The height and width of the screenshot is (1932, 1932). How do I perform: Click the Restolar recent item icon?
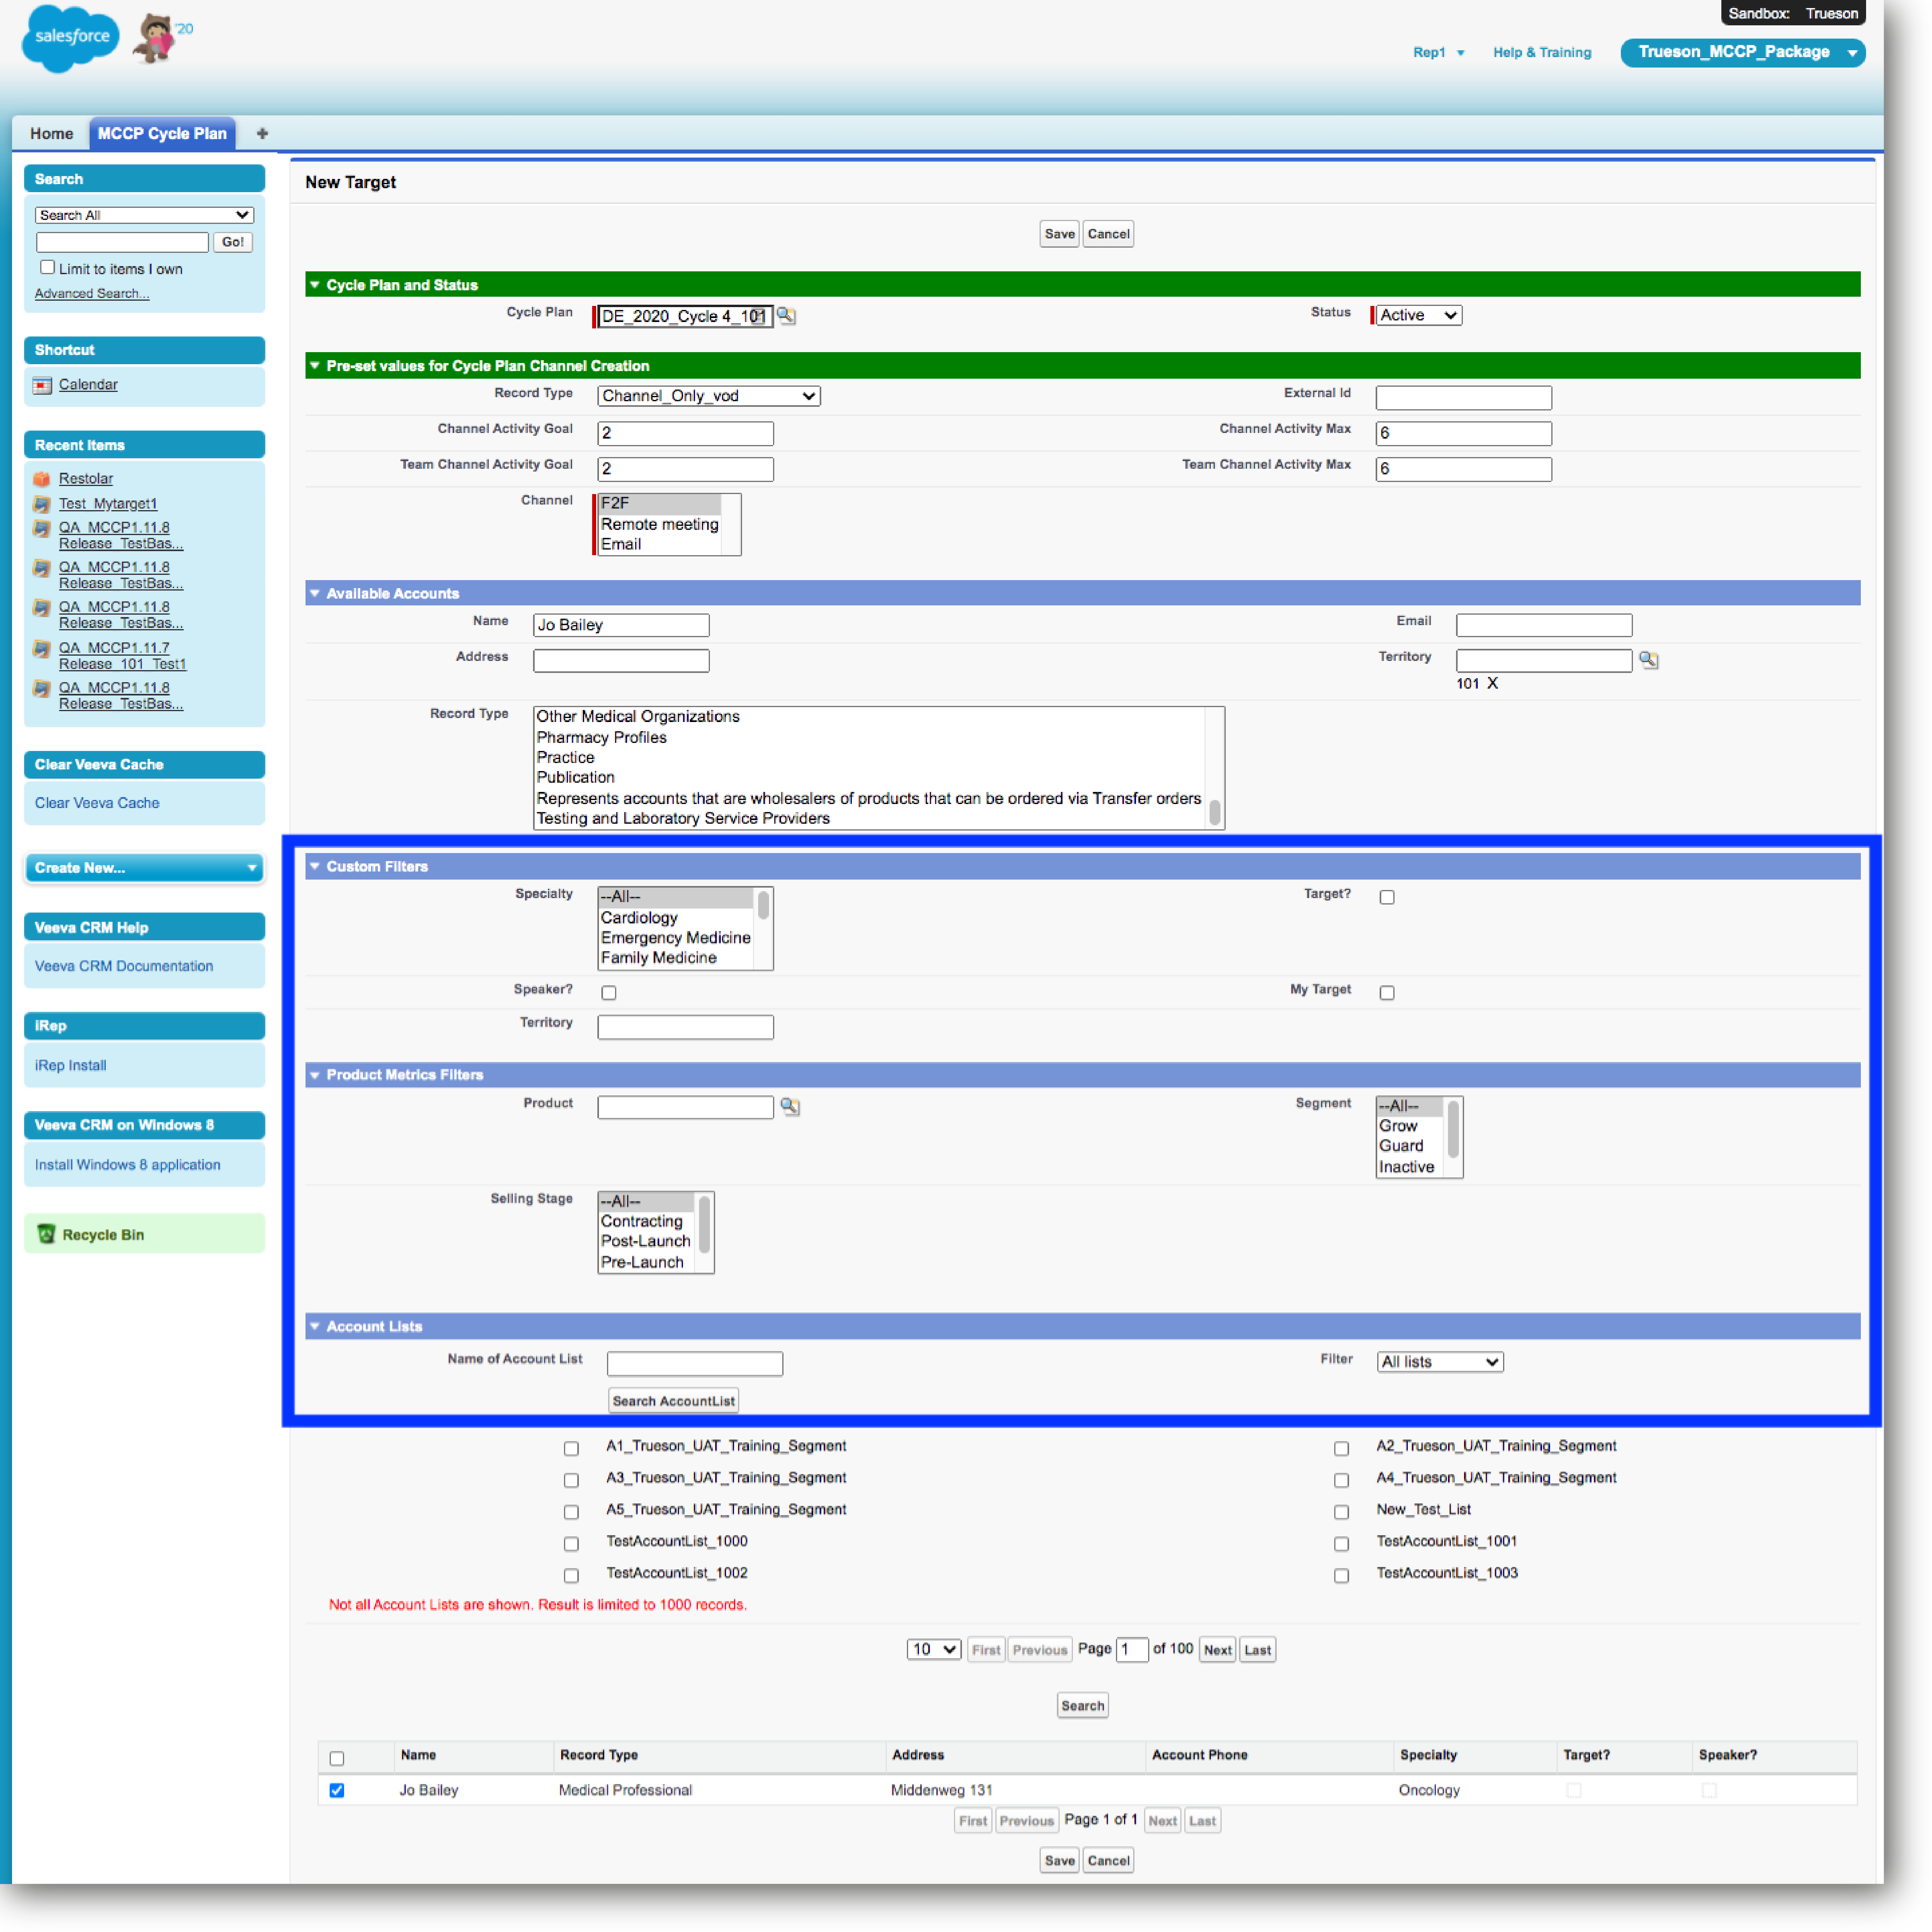(x=42, y=479)
